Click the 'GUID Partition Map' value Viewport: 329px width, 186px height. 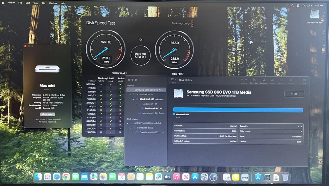[x=228, y=136]
